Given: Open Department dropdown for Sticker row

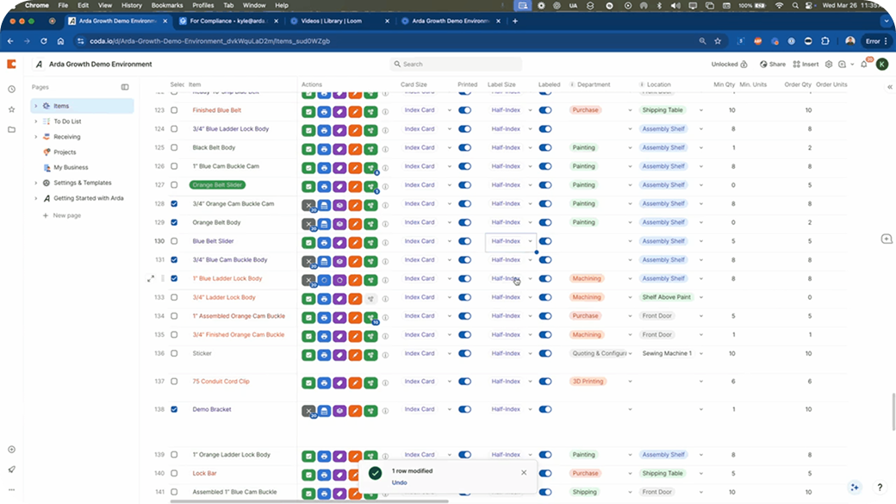Looking at the screenshot, I should coord(630,354).
